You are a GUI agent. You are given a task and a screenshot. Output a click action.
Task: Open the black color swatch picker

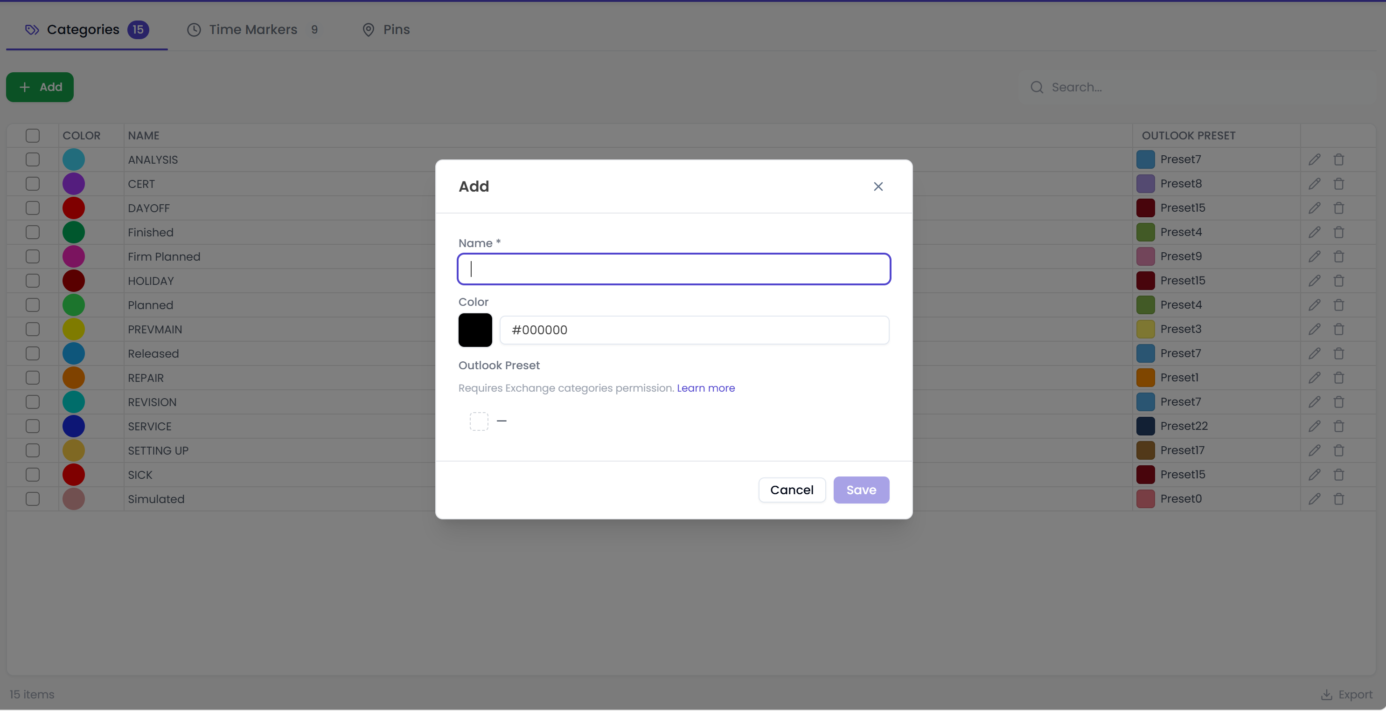click(475, 330)
